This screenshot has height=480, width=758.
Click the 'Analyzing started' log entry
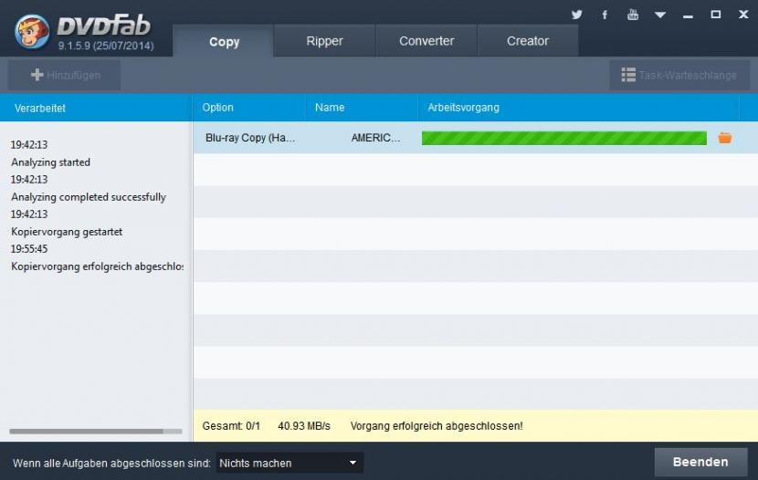click(x=51, y=162)
